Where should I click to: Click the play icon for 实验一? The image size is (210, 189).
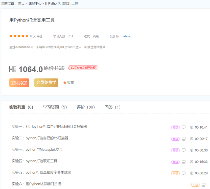coord(192,127)
